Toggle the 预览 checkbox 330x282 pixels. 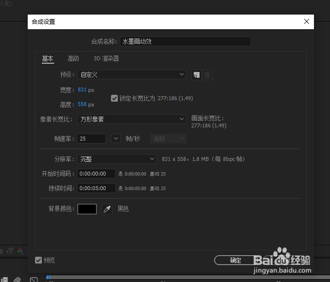pyautogui.click(x=38, y=260)
